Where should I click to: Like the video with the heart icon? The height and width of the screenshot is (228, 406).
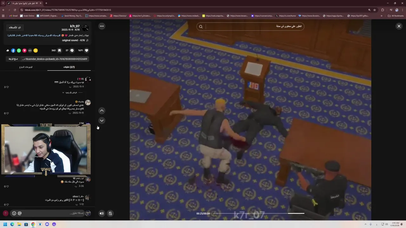(87, 50)
